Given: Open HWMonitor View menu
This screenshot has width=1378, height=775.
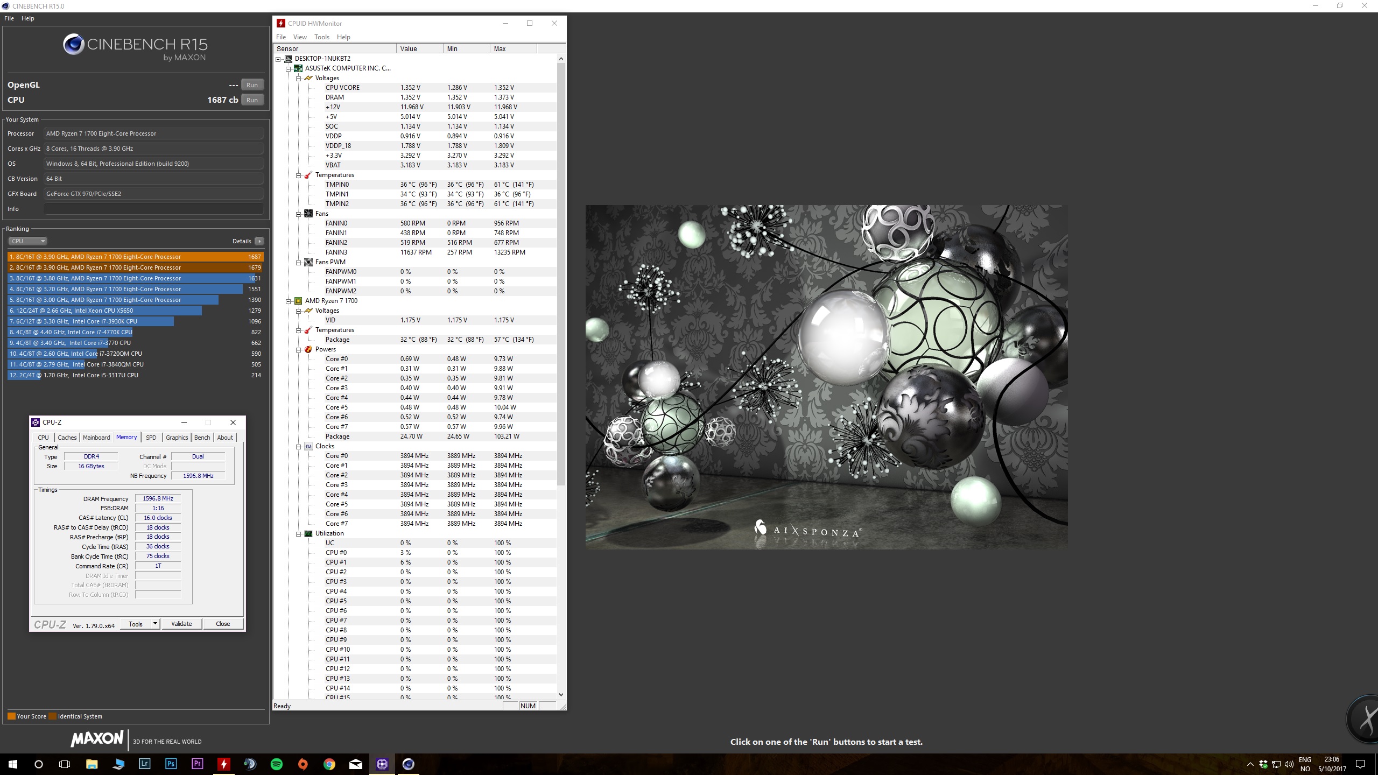Looking at the screenshot, I should point(300,37).
